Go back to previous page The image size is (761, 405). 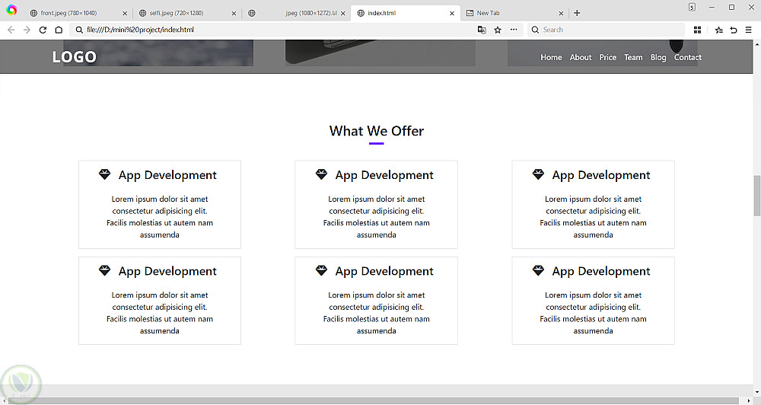(11, 30)
